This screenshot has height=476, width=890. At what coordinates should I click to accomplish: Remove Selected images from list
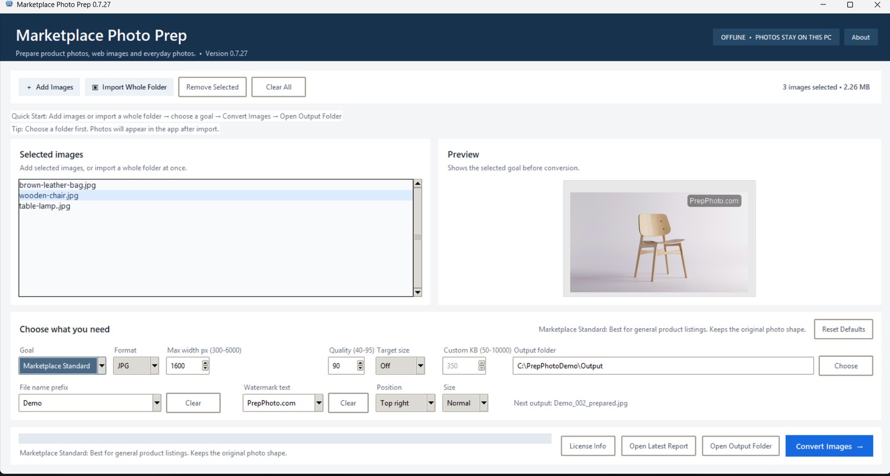[212, 87]
